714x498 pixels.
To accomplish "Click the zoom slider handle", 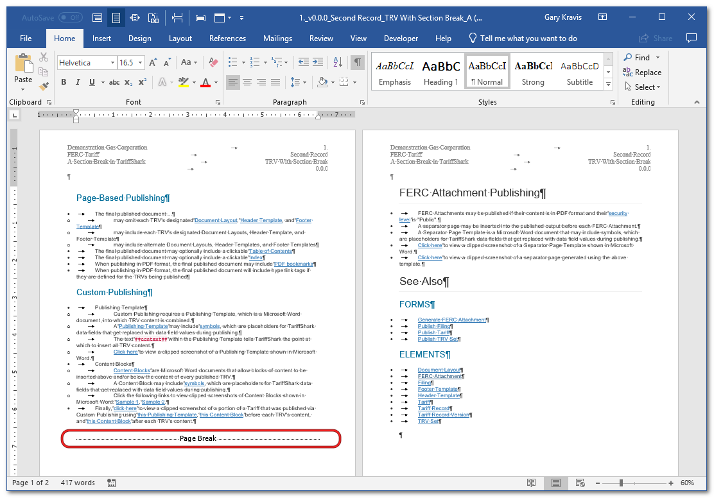I will pos(621,483).
